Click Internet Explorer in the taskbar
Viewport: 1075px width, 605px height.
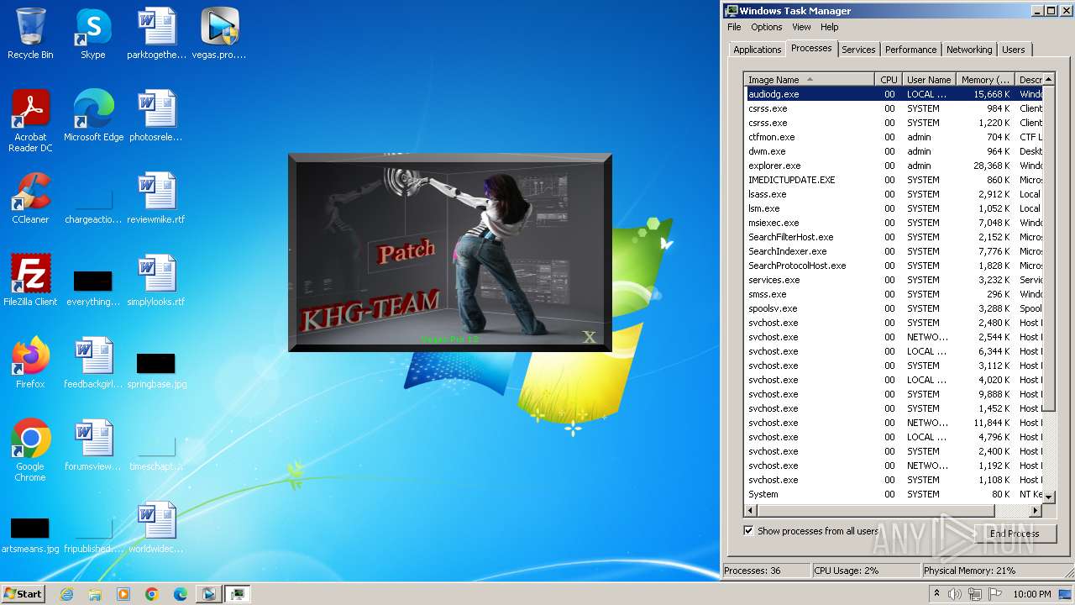(x=66, y=594)
